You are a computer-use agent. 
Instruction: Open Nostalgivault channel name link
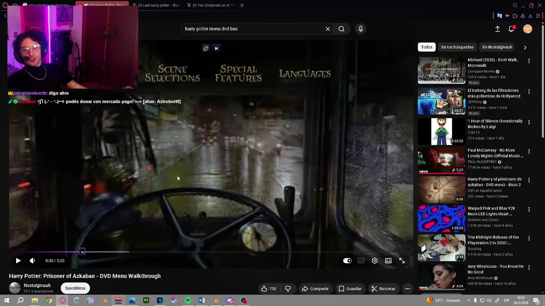[37, 286]
